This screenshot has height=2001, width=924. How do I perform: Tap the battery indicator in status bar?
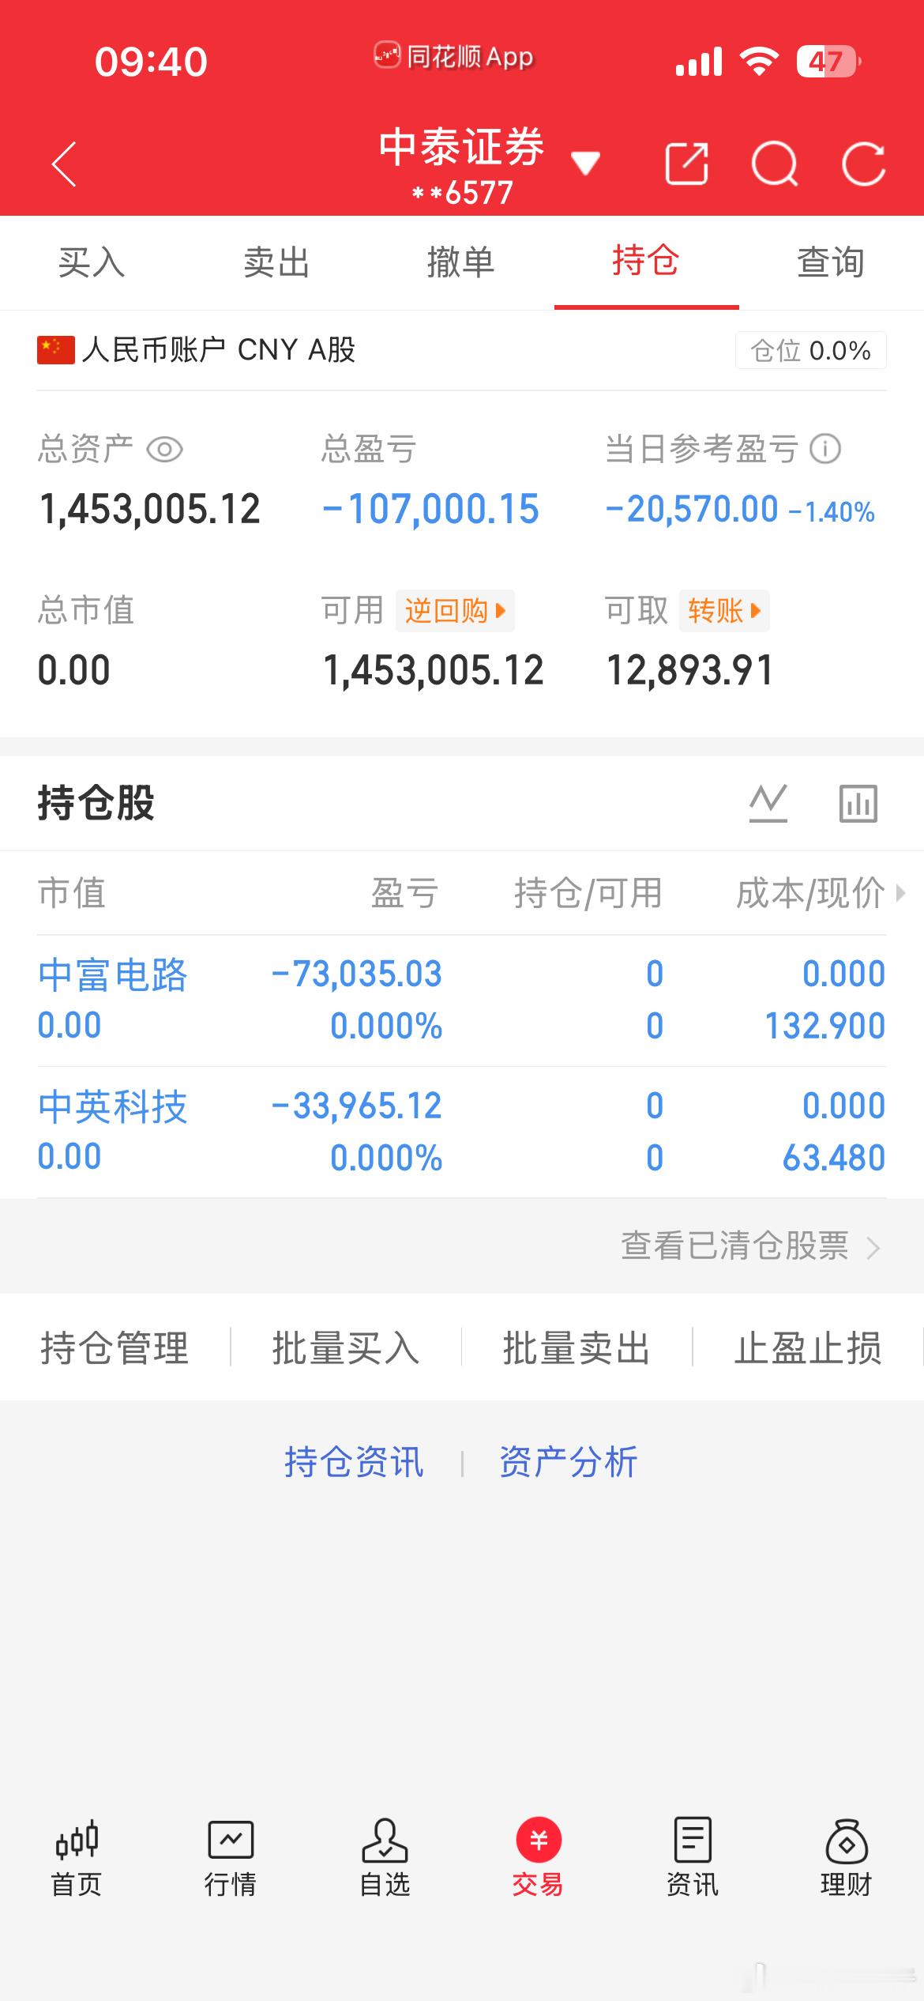click(x=829, y=61)
